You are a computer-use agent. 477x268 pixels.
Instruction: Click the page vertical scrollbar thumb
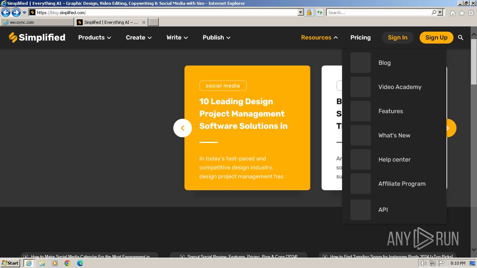point(474,61)
